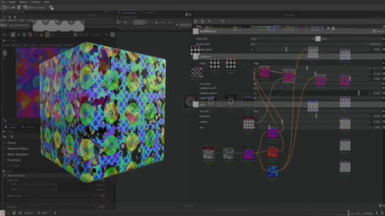The image size is (385, 216).
Task: Switch to the Library tab
Action: (x=11, y=127)
